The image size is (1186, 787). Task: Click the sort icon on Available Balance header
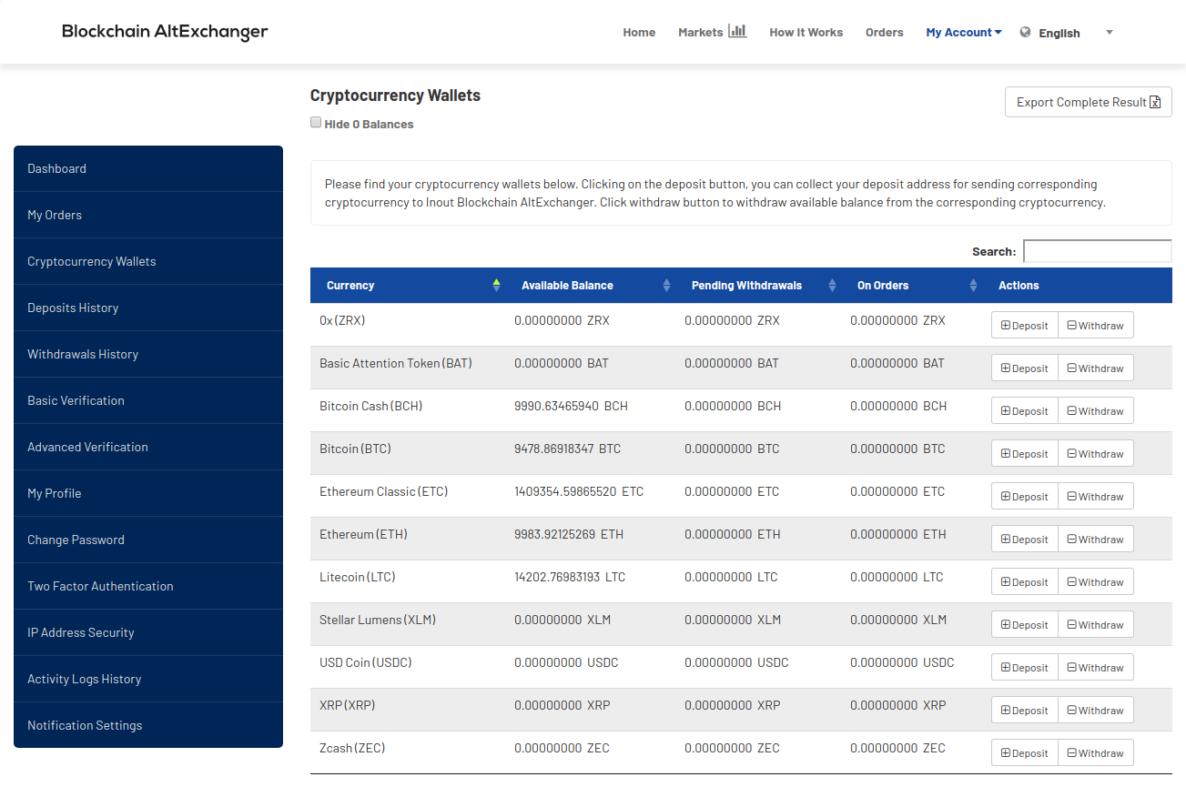point(666,285)
